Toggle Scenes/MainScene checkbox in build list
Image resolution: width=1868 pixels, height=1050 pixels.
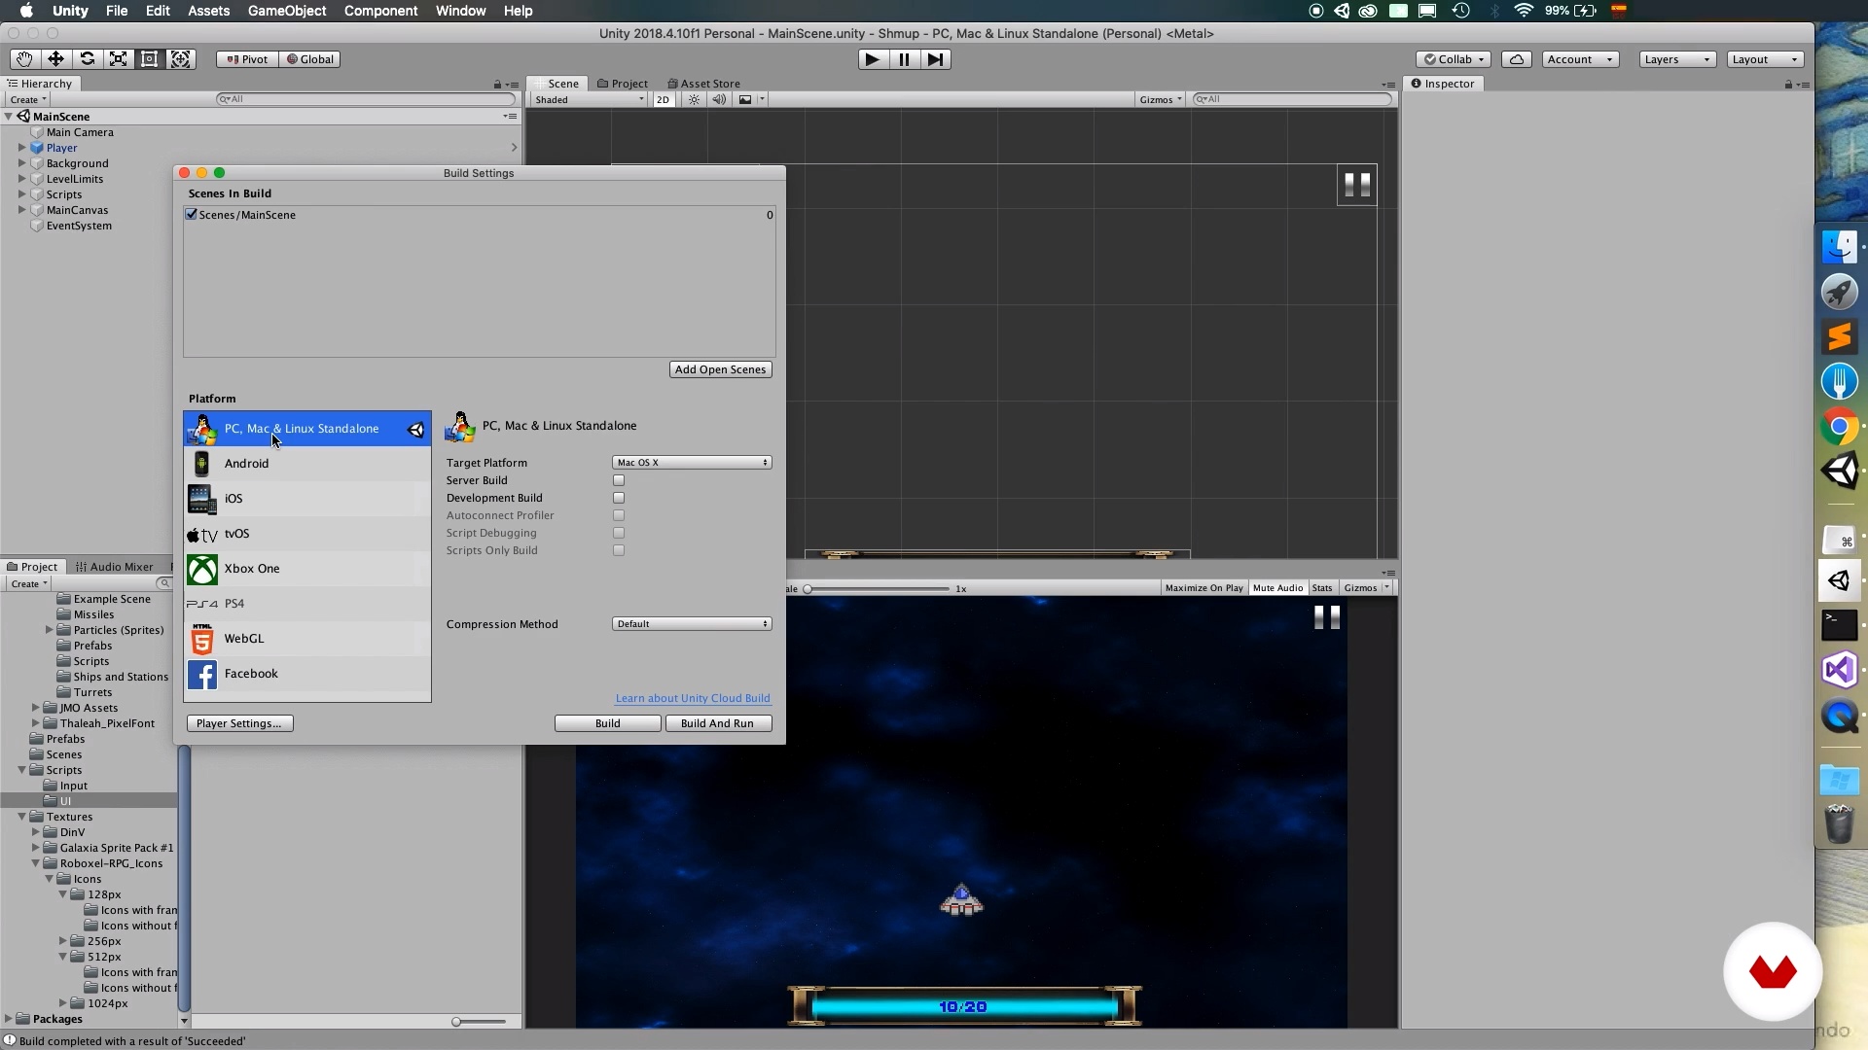(x=192, y=215)
